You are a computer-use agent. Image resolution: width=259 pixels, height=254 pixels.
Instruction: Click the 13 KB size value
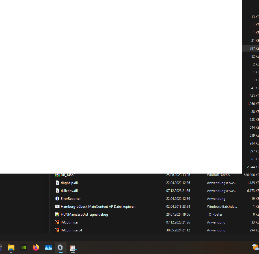[255, 17]
